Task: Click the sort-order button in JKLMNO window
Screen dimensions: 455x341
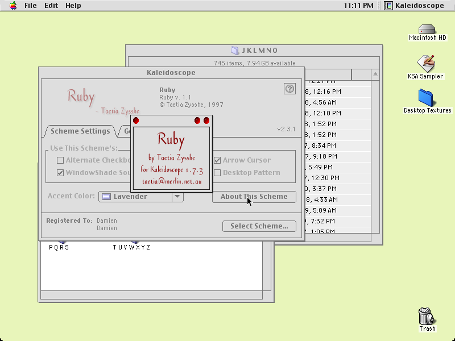Action: [x=375, y=74]
